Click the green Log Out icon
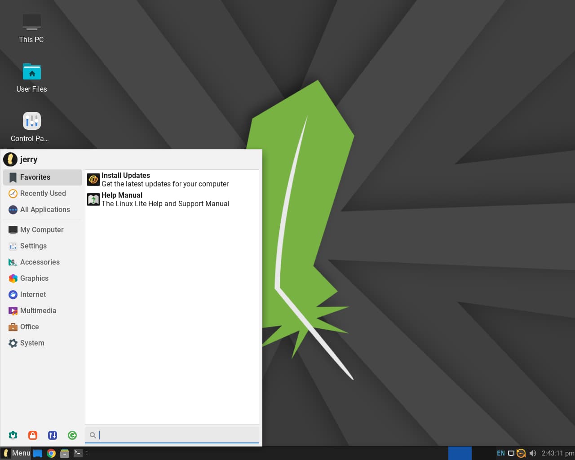The image size is (575, 460). [72, 435]
